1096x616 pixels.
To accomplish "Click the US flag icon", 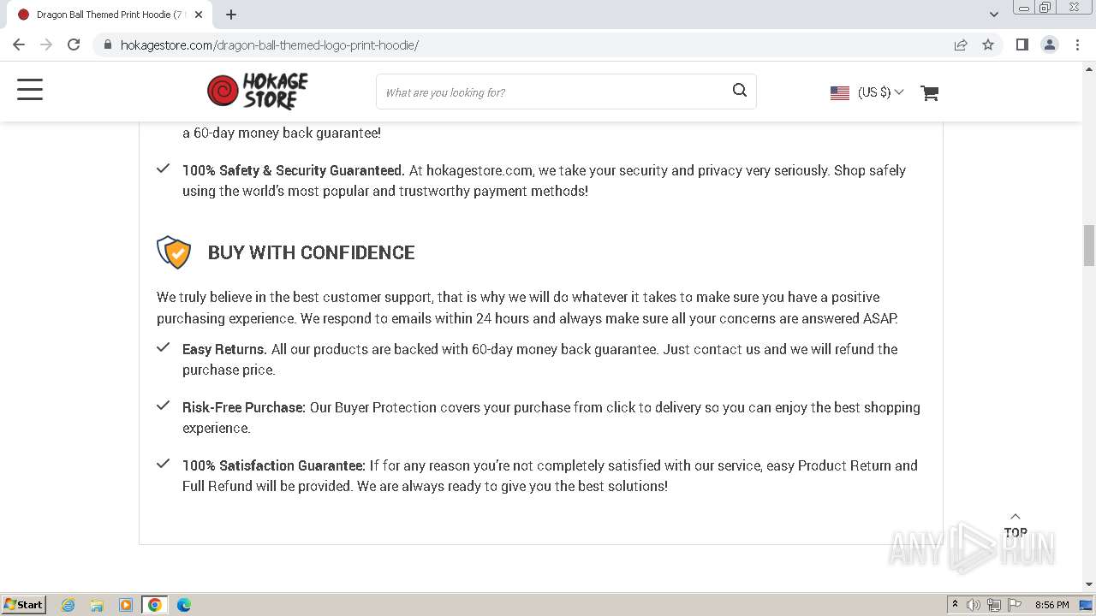I will 840,92.
